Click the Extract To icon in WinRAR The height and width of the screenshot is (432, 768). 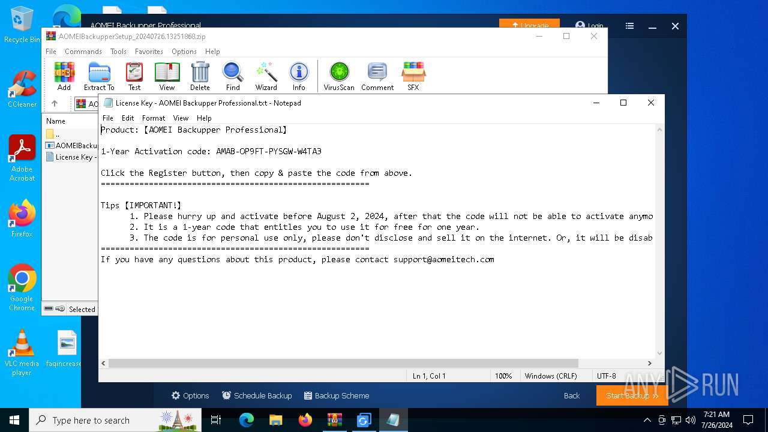[99, 76]
